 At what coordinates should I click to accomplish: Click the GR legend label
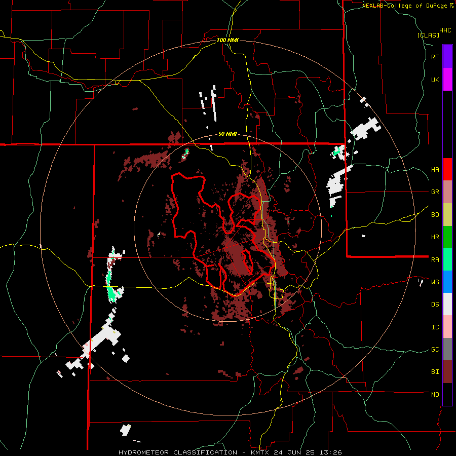pos(435,192)
